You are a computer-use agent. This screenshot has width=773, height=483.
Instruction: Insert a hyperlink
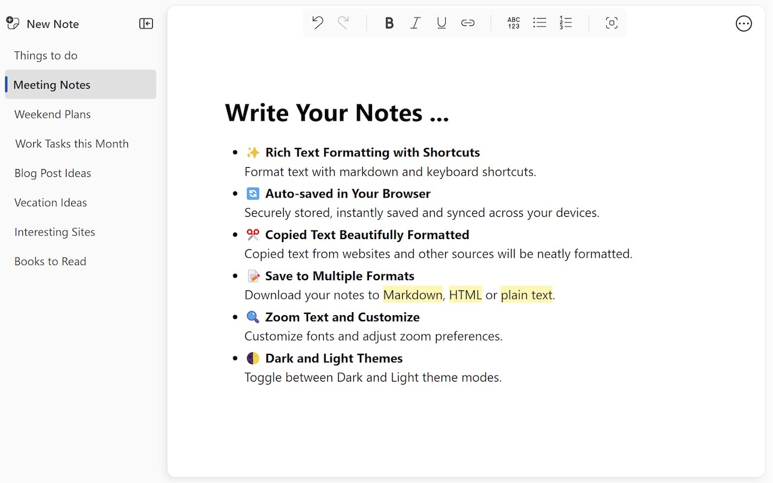tap(468, 23)
